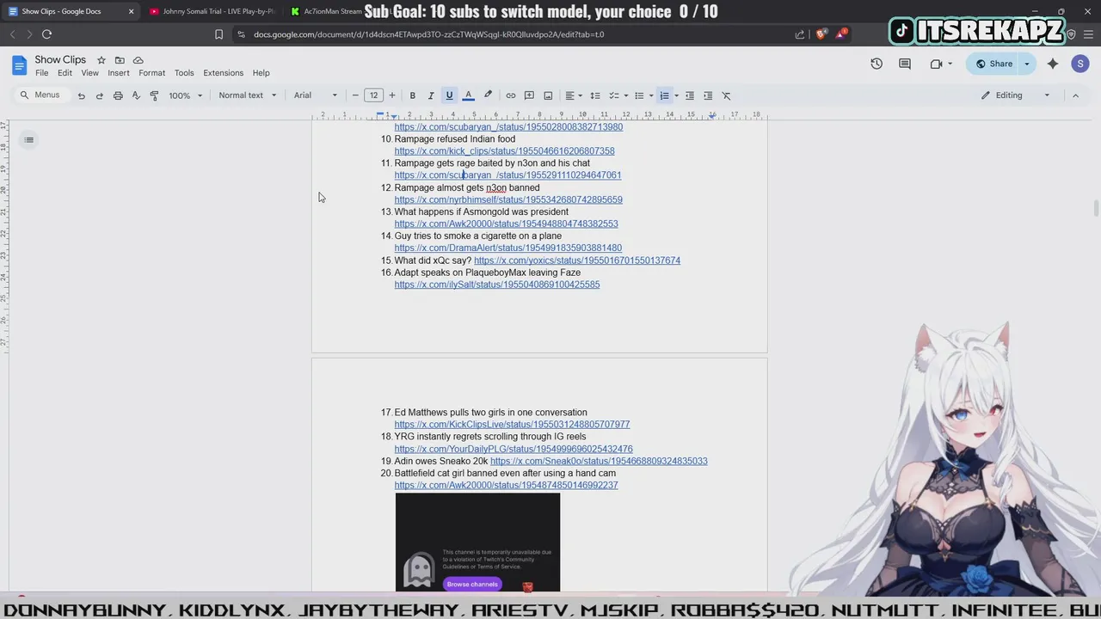Insert a link from the toolbar
Image resolution: width=1101 pixels, height=619 pixels.
(510, 95)
